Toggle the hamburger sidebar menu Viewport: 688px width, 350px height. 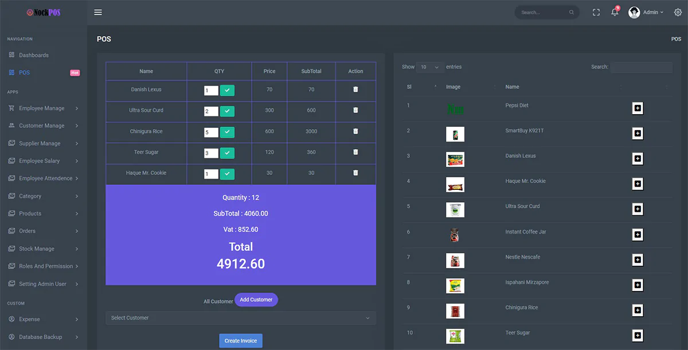[x=98, y=13]
